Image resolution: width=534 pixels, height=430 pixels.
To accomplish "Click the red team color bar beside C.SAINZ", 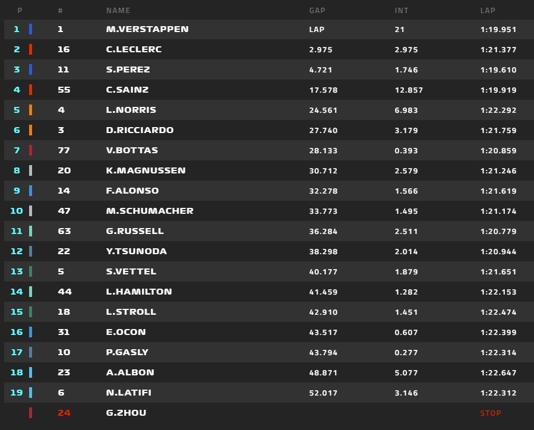I will 31,90.
